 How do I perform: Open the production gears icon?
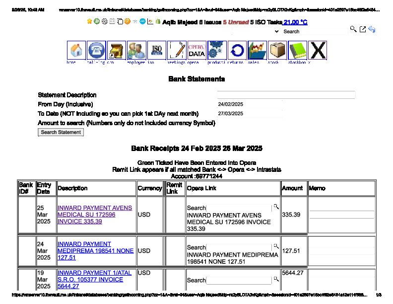pyautogui.click(x=217, y=51)
